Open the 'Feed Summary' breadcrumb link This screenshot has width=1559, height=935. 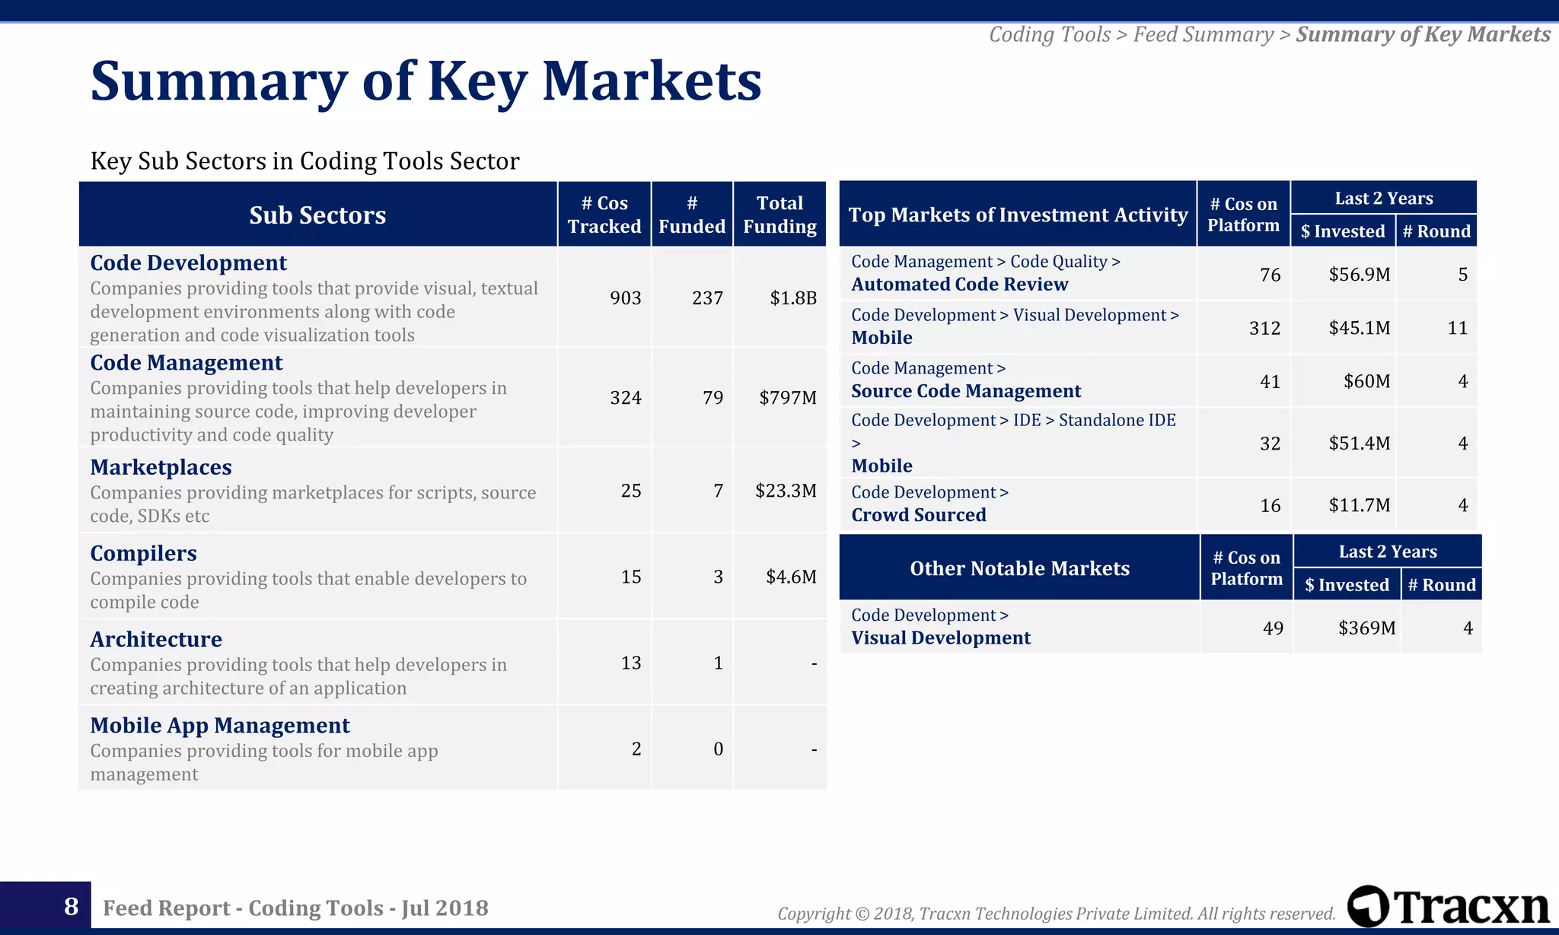1204,34
